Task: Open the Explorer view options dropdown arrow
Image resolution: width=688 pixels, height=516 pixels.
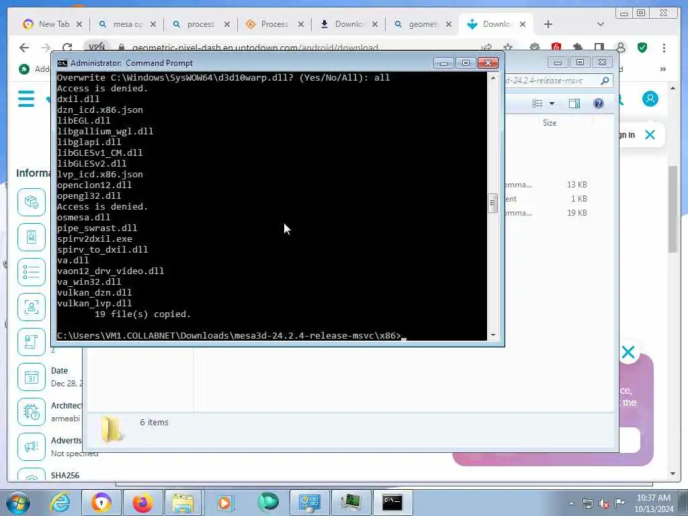Action: click(x=552, y=103)
